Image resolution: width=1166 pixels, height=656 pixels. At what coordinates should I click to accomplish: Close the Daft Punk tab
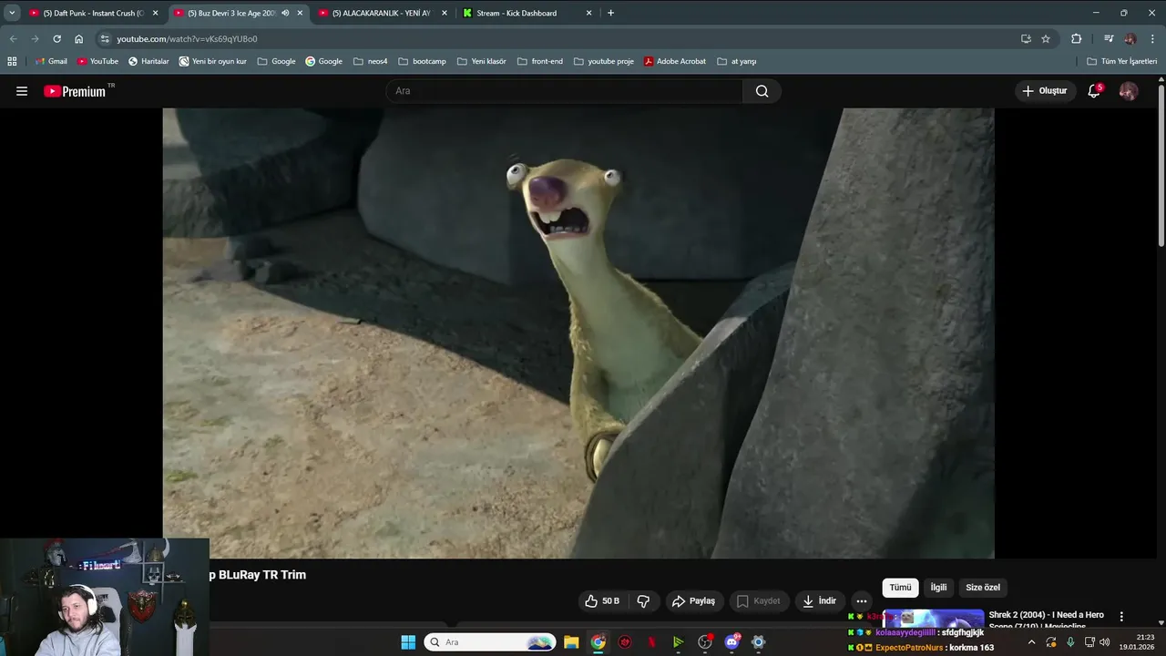[x=155, y=13]
